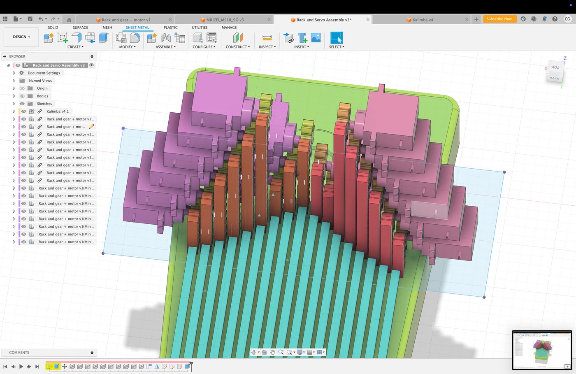Toggle visibility of the Origin folder
576x374 pixels.
tap(22, 88)
